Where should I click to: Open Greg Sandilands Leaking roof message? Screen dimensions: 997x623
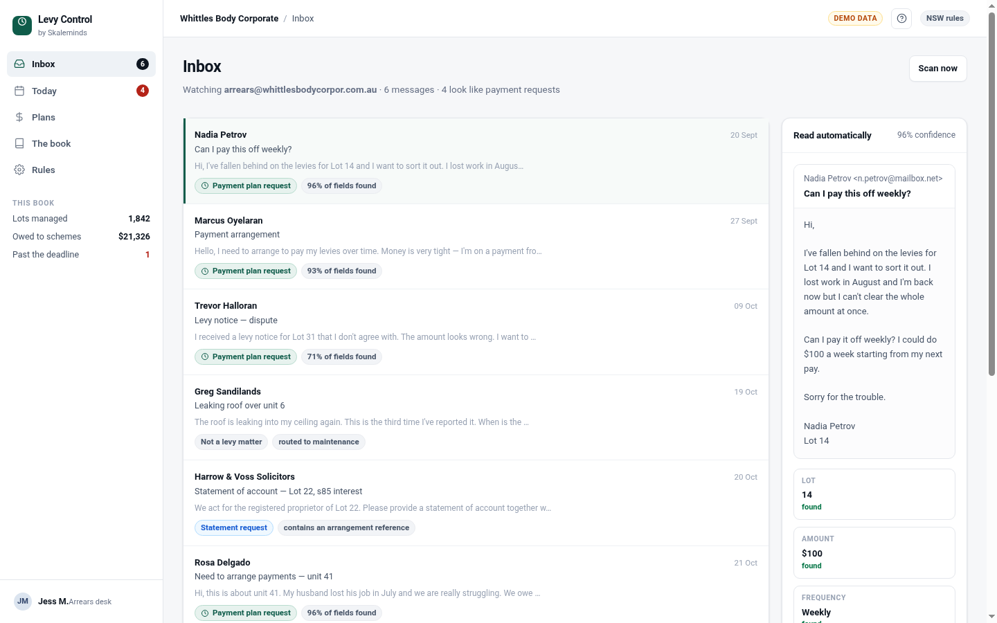click(476, 417)
